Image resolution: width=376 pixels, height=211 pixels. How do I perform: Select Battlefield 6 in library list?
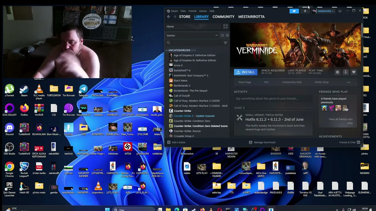pyautogui.click(x=182, y=71)
